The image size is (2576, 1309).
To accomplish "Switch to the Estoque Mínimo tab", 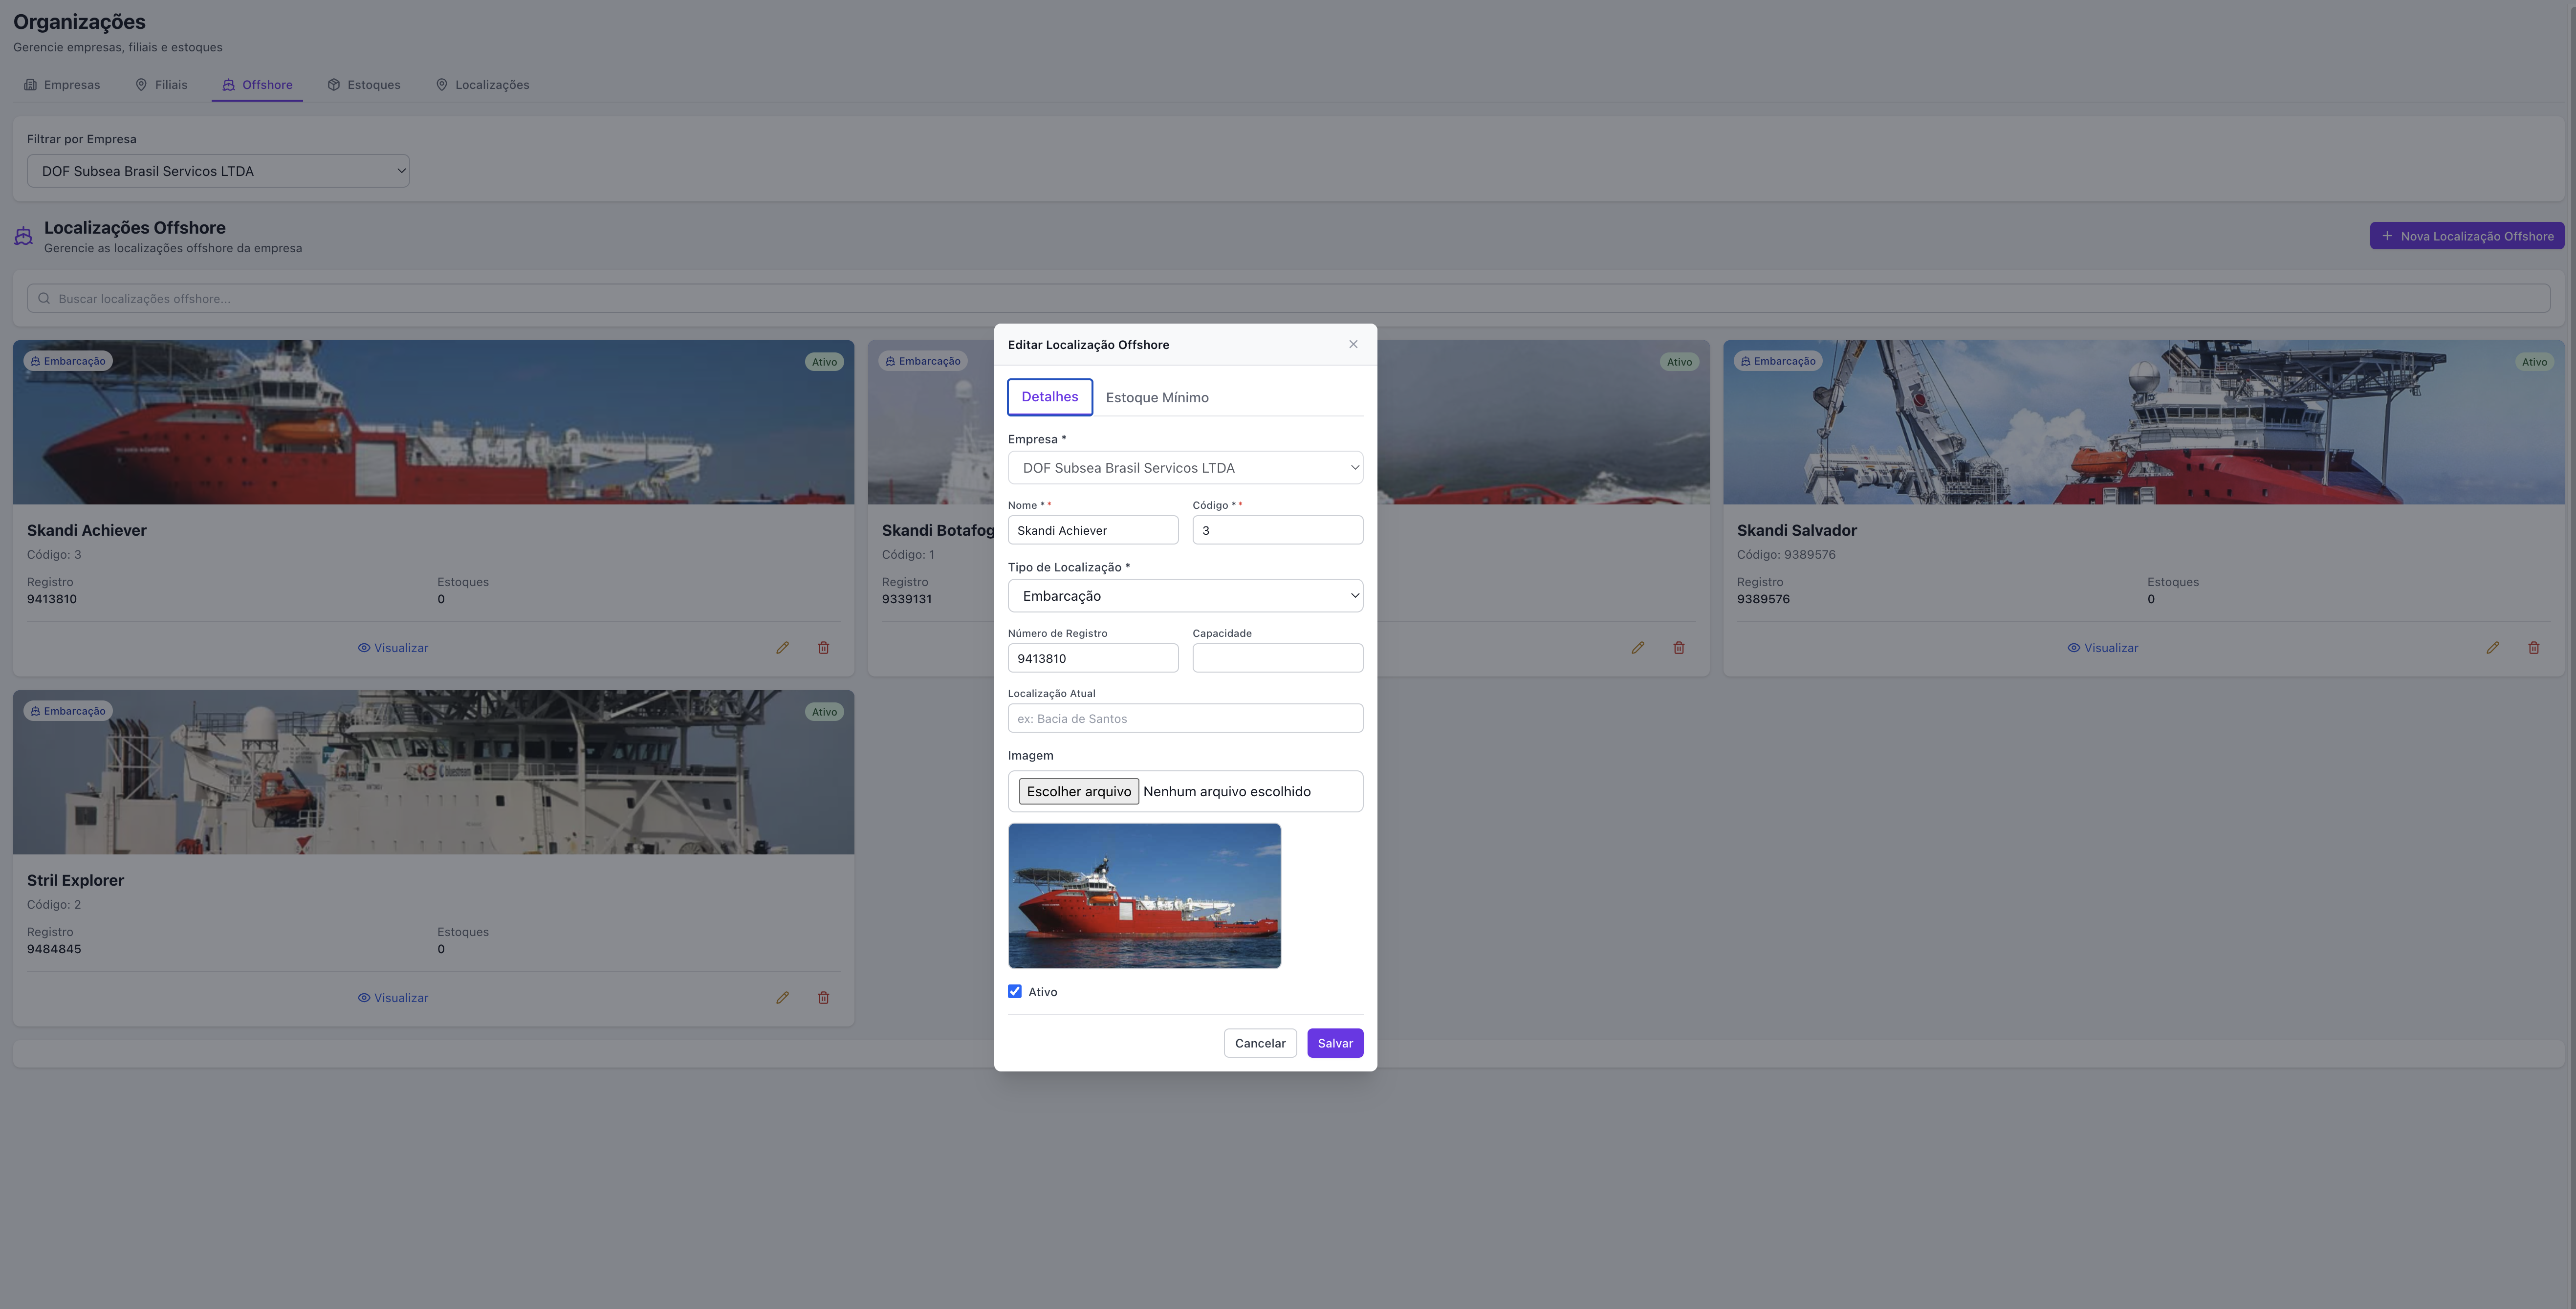I will click(x=1157, y=397).
